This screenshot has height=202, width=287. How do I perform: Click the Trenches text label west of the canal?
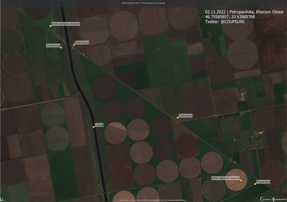coord(53,46)
